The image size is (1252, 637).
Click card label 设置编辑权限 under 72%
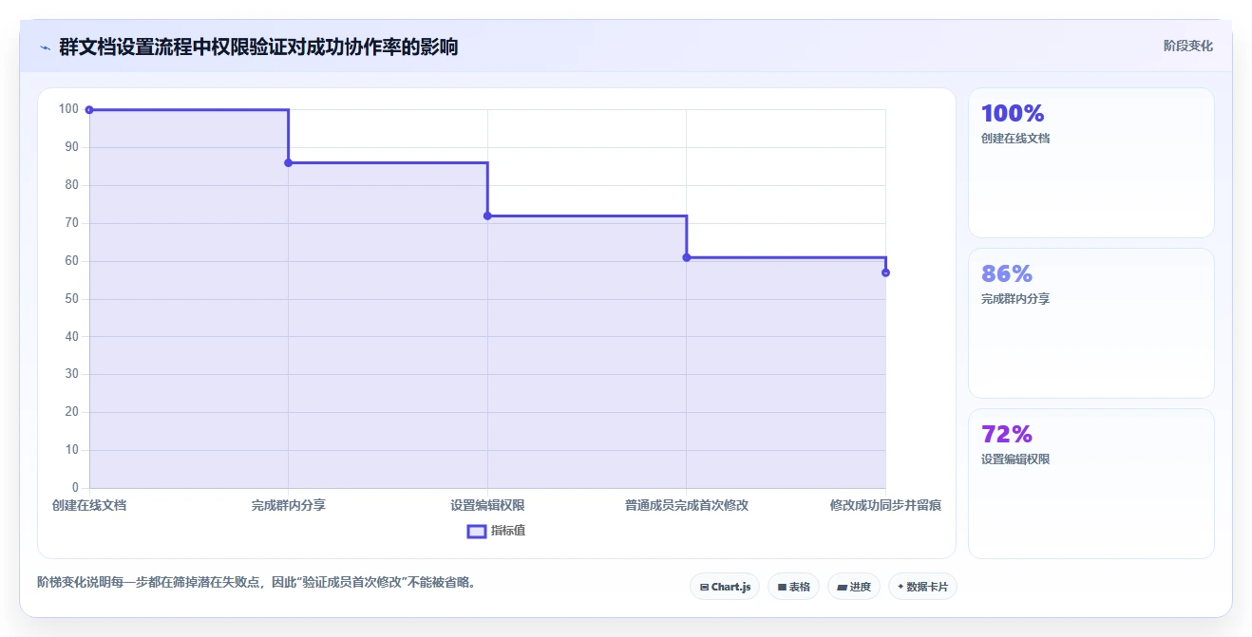1015,459
